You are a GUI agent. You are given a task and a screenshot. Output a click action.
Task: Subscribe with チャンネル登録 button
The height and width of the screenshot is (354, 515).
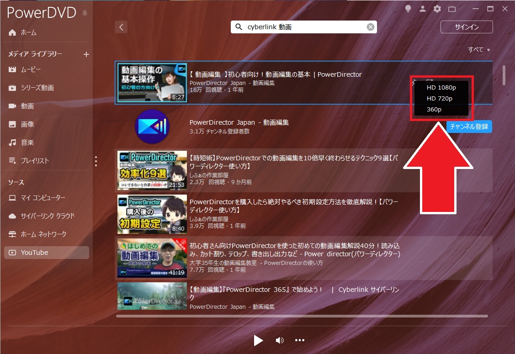[x=469, y=127]
